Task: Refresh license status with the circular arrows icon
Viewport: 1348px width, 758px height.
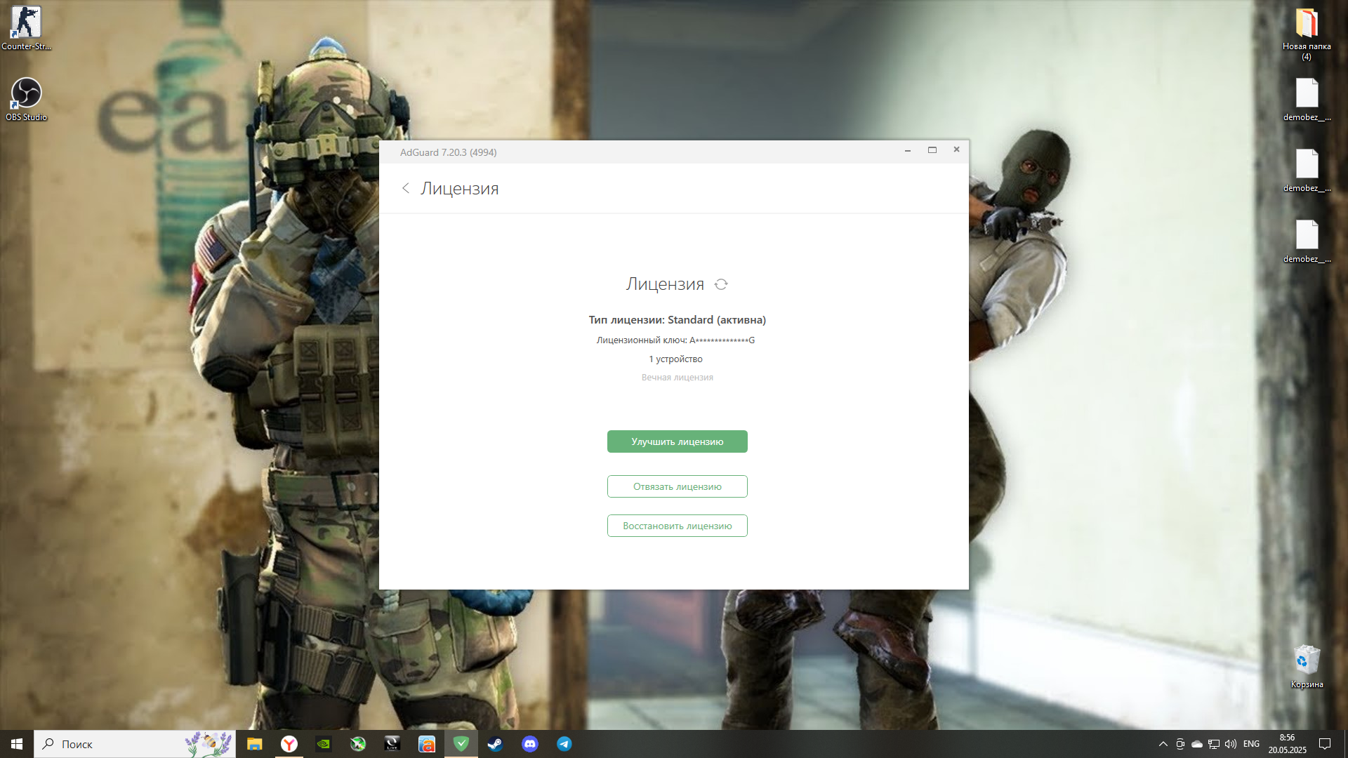Action: (x=721, y=284)
